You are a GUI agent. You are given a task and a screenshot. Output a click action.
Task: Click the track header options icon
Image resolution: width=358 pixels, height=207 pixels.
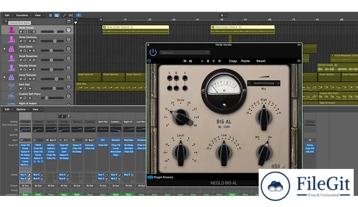pyautogui.click(x=69, y=21)
